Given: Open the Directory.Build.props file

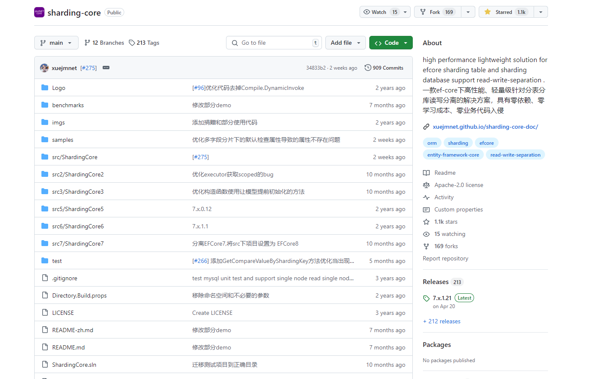Looking at the screenshot, I should [x=79, y=295].
